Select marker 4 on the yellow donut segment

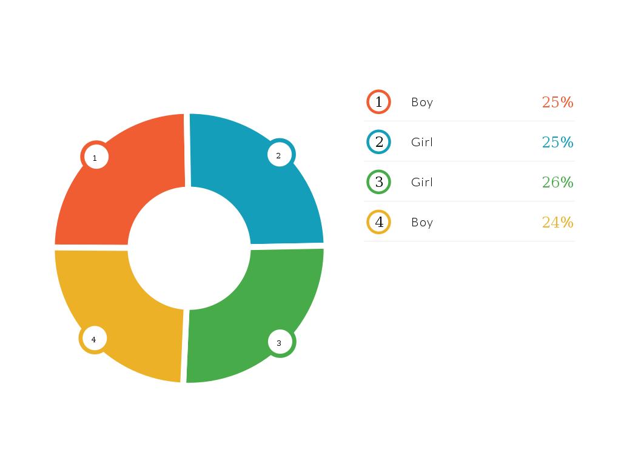pos(93,339)
